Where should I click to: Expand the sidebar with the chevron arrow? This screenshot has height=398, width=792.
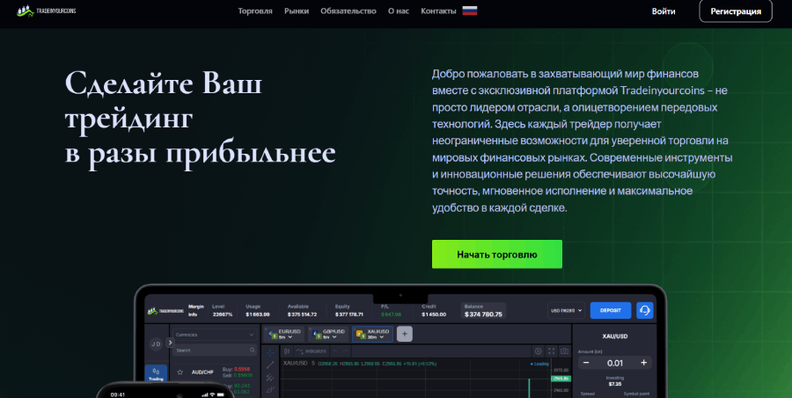[170, 342]
